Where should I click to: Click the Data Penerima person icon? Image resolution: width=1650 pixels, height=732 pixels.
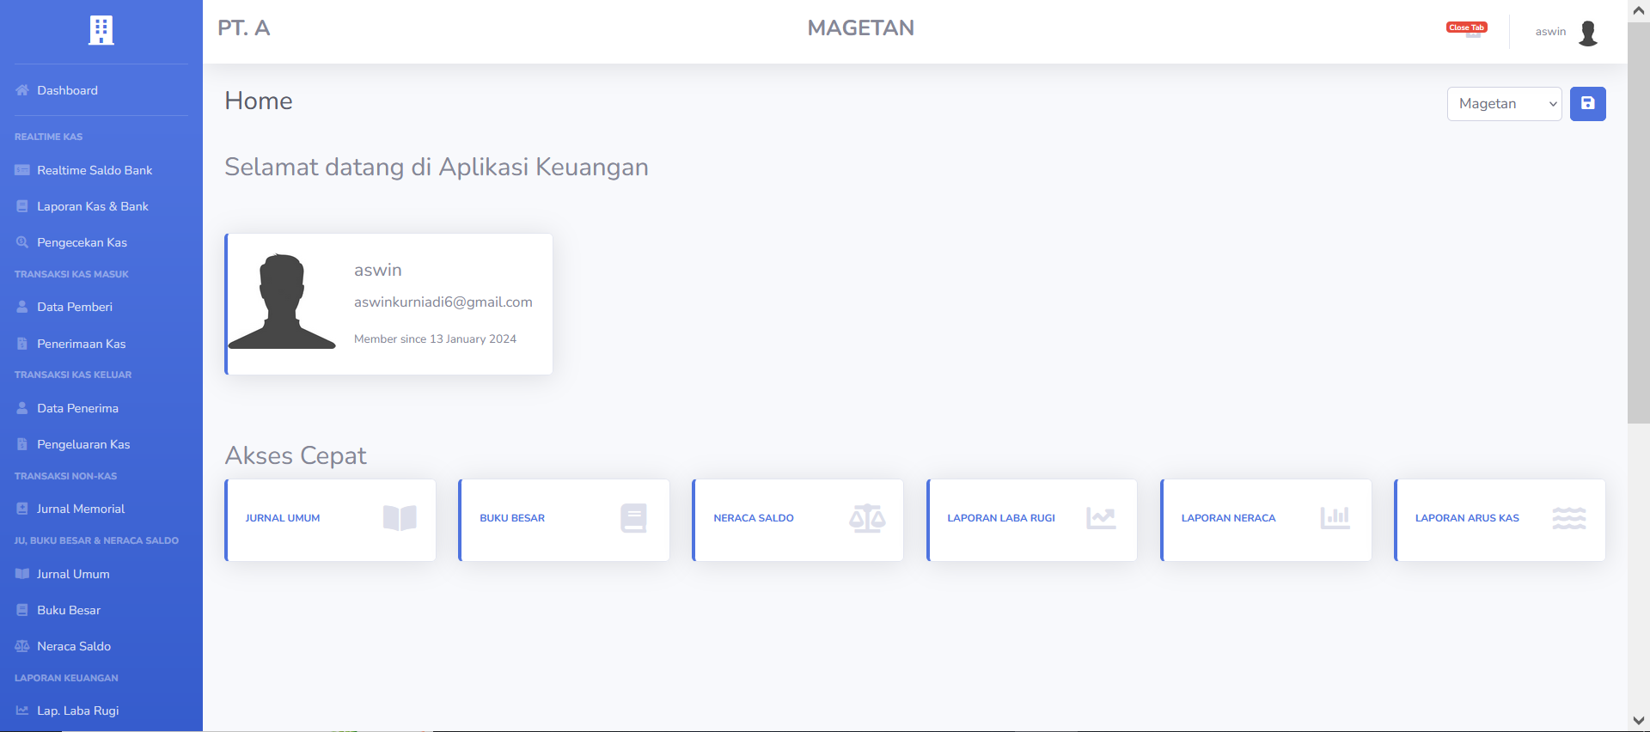(x=22, y=408)
